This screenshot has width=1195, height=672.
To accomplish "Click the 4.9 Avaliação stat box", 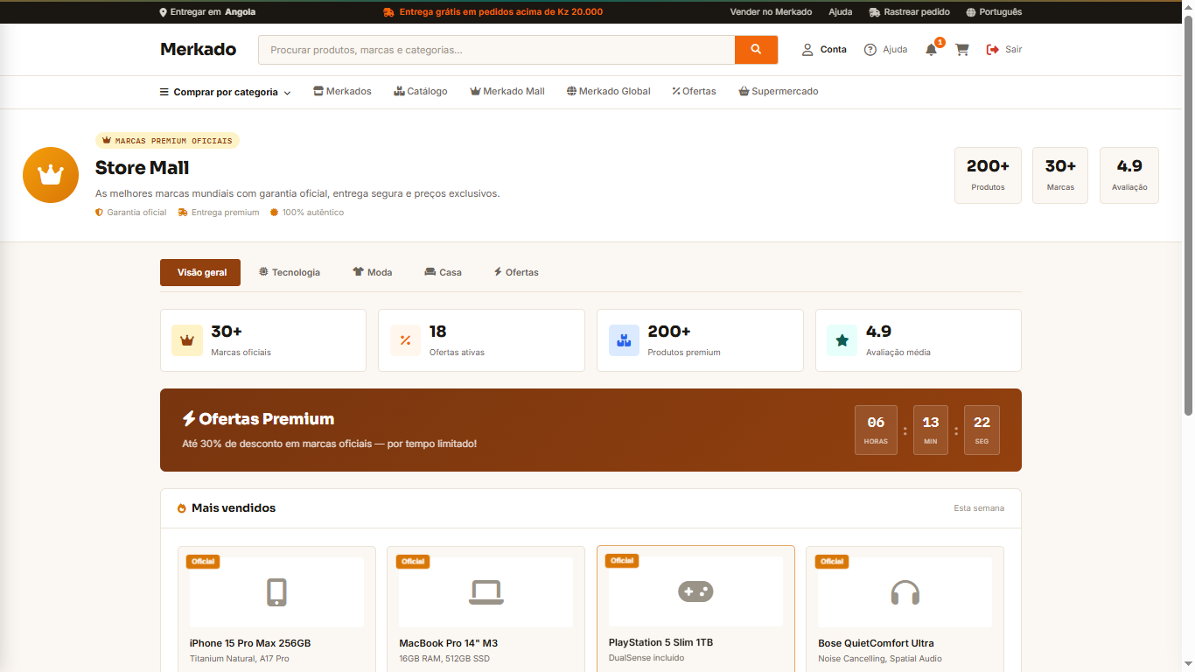I will (1129, 175).
